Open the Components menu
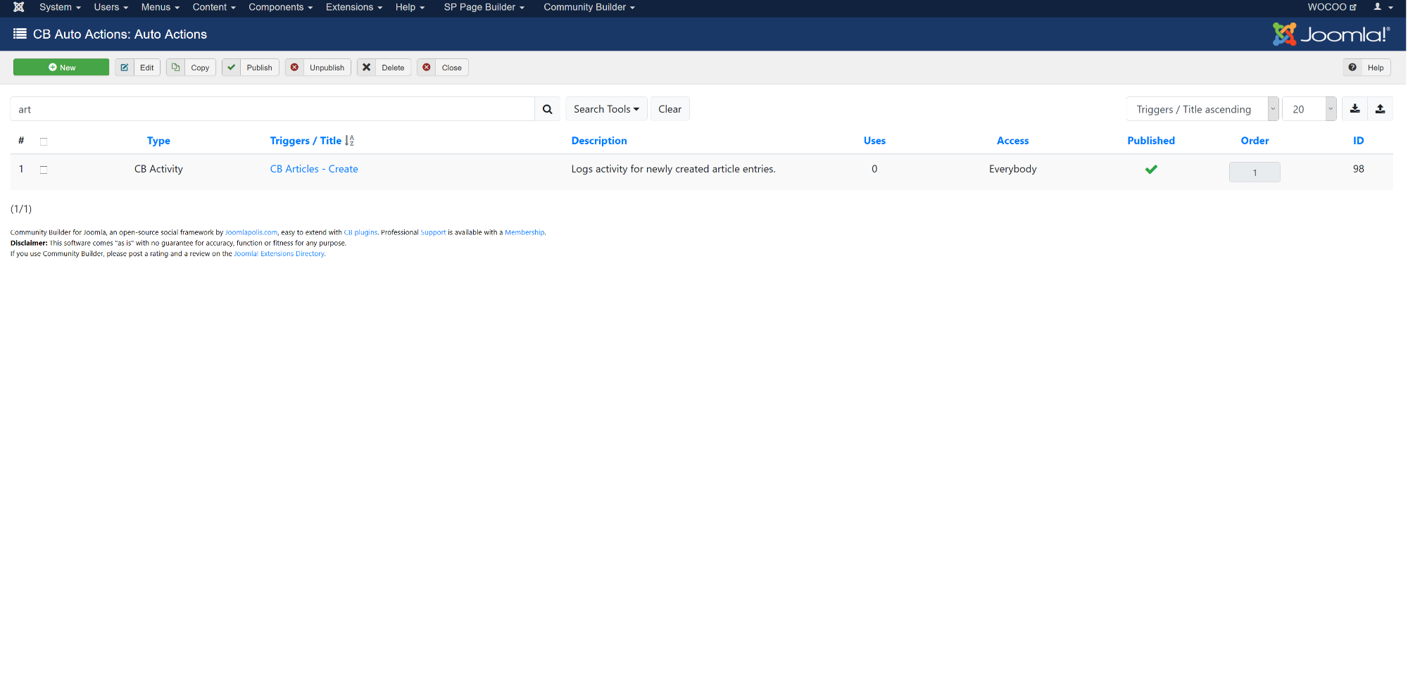Screen dimensions: 1408x677 (x=280, y=7)
